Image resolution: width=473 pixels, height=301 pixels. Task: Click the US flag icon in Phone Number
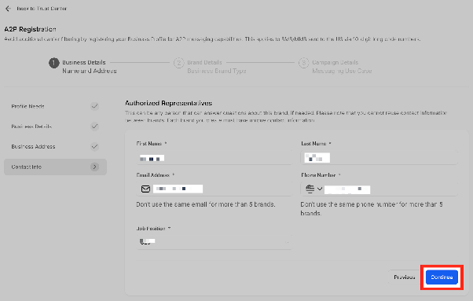tap(310, 189)
